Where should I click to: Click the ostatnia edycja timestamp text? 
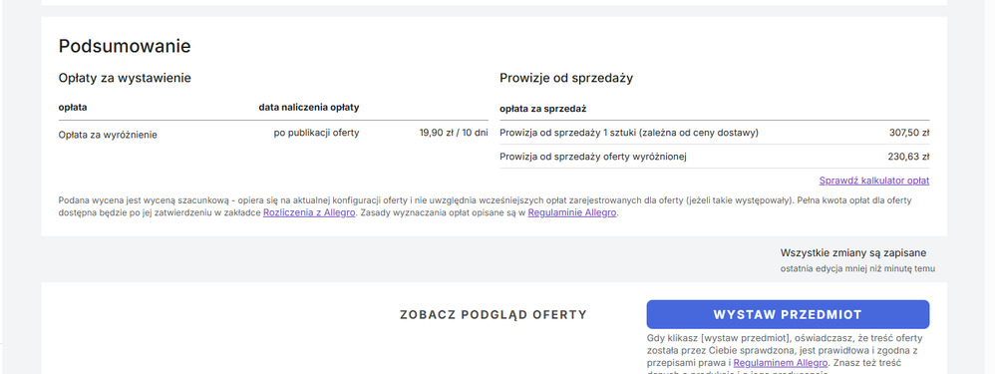point(858,268)
